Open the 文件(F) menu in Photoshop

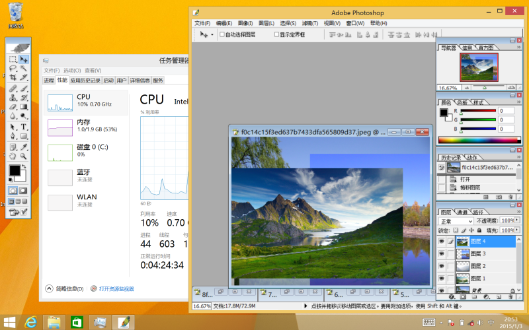click(x=202, y=23)
